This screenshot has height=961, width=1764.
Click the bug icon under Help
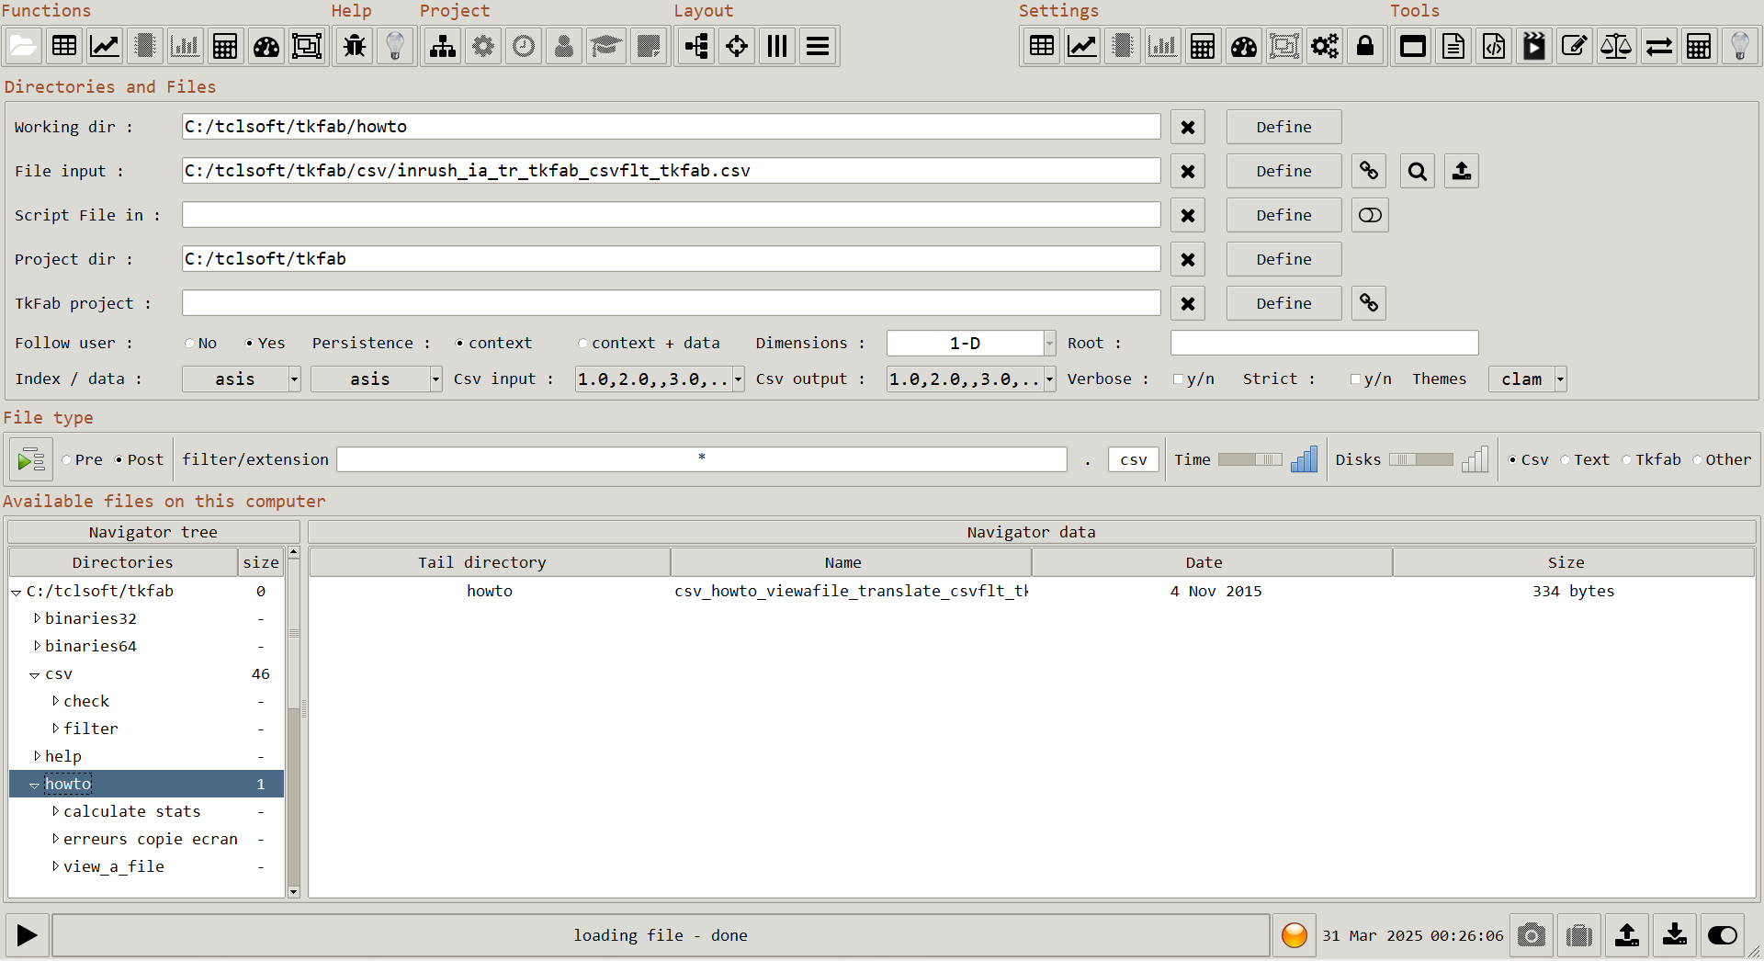click(355, 46)
